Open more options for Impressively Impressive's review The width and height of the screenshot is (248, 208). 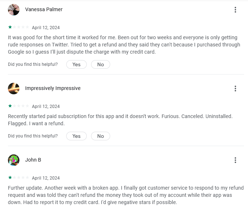[235, 89]
